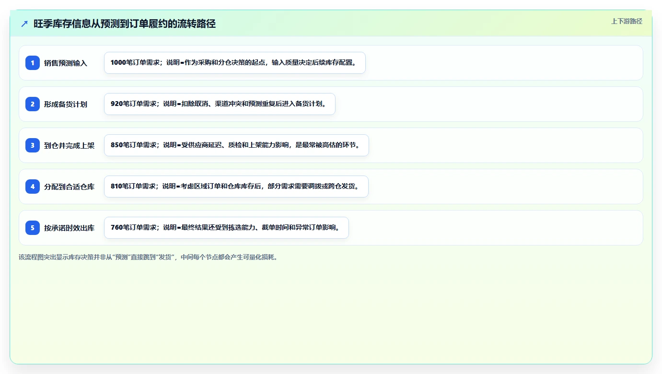Click the arrow icon beside the title
Viewport: 662px width, 374px height.
click(x=24, y=24)
